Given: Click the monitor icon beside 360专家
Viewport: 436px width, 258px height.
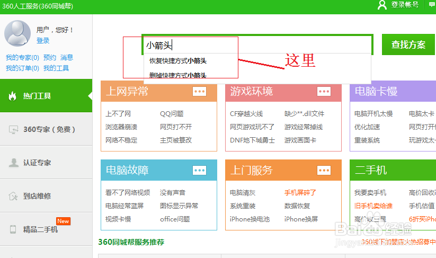Looking at the screenshot, I should (x=13, y=130).
